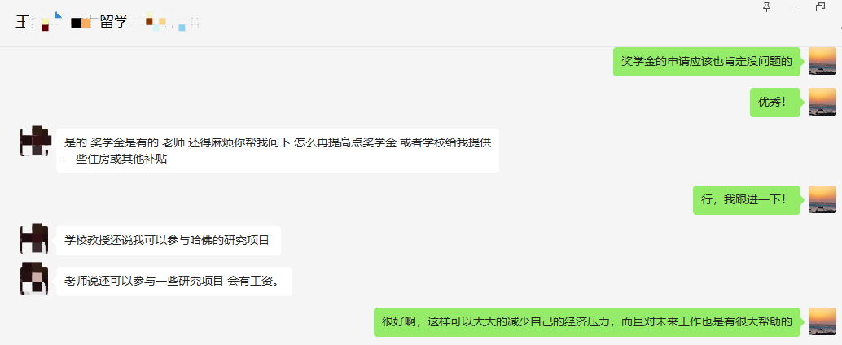Viewport: 842px width, 345px height.
Task: Click sunset avatar next to 奖学金的申请 message
Action: click(822, 61)
